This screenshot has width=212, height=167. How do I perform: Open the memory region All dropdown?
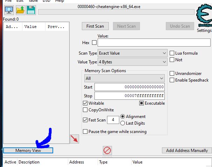pyautogui.click(x=124, y=78)
